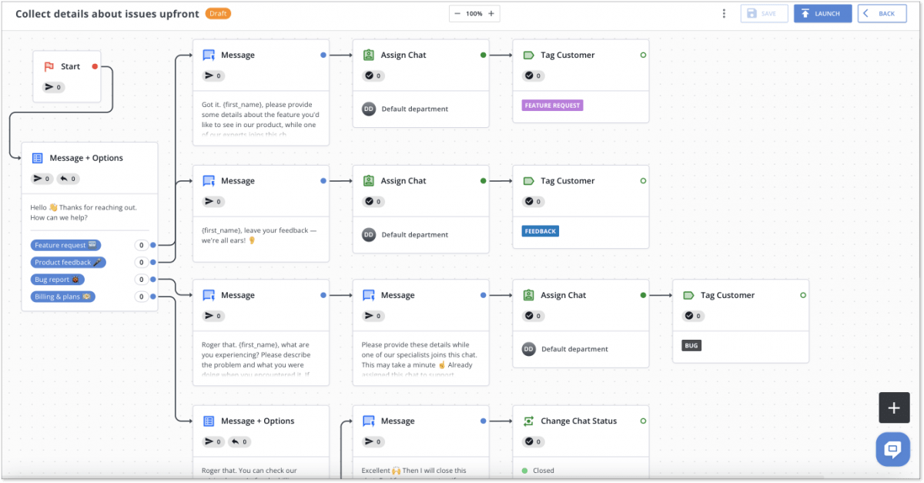Click the plus icon above the chat launcher

point(894,408)
